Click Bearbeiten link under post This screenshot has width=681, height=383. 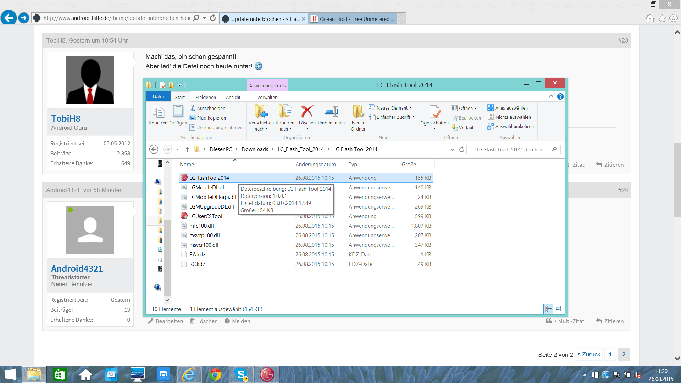point(165,321)
